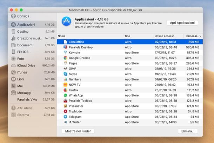Click the Parallels Desktop app icon

[65, 47]
